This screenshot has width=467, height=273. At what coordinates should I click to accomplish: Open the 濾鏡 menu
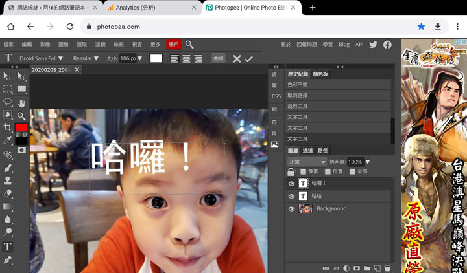100,44
